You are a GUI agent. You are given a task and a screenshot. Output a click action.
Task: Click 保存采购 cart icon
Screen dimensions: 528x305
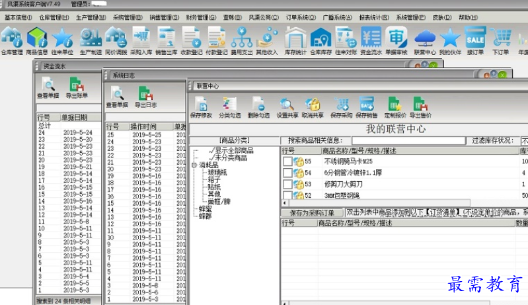pyautogui.click(x=341, y=107)
